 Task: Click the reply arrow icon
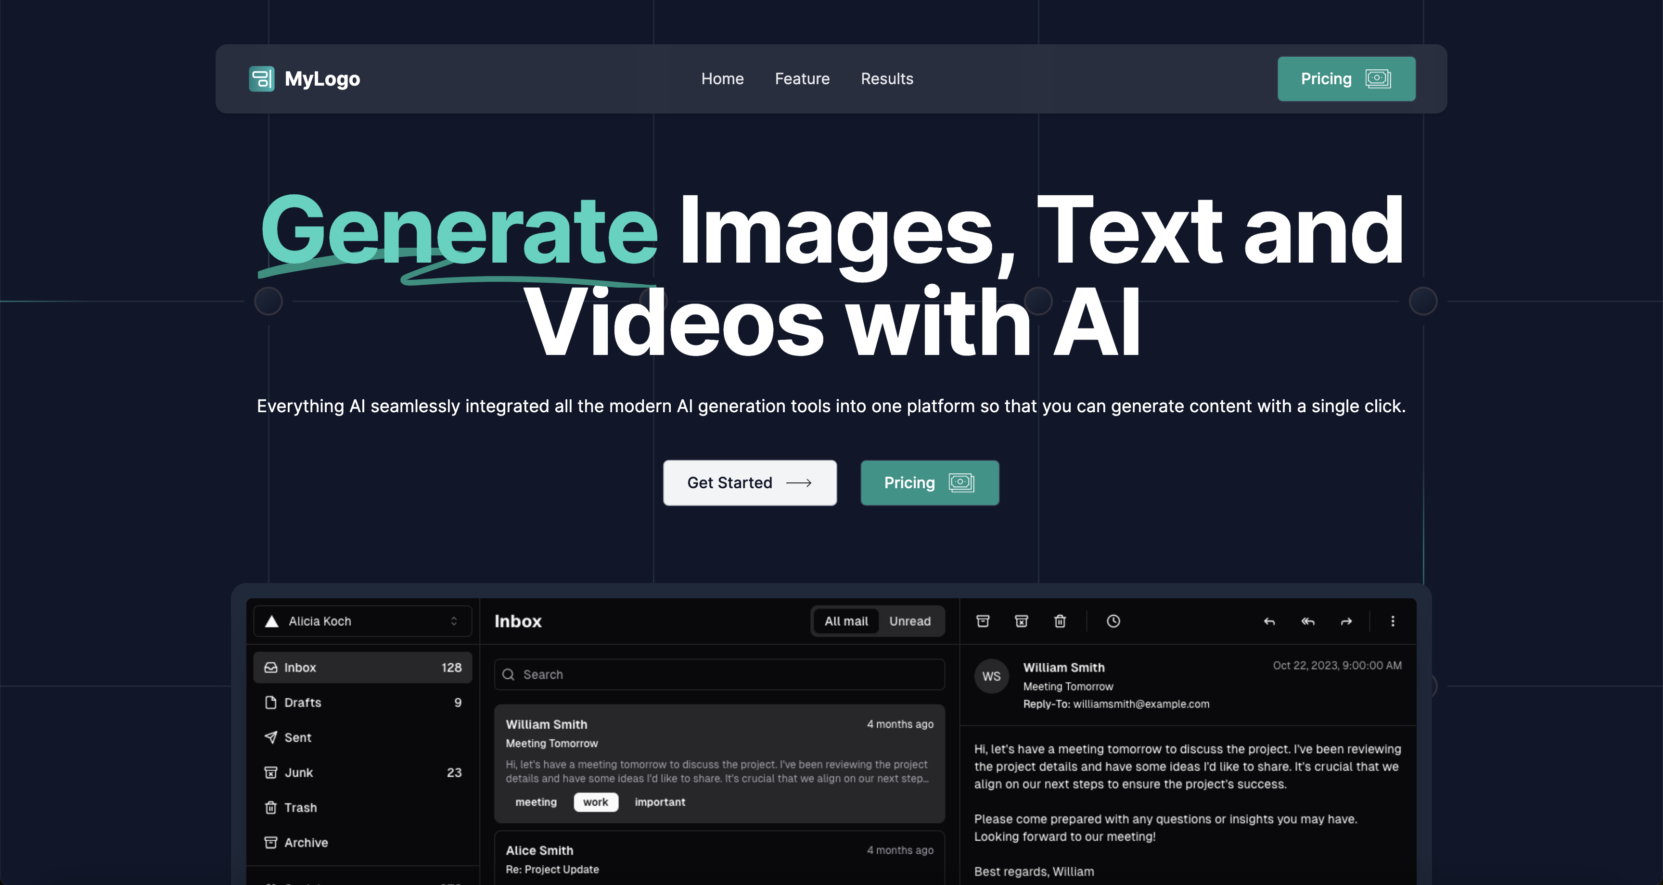1269,621
